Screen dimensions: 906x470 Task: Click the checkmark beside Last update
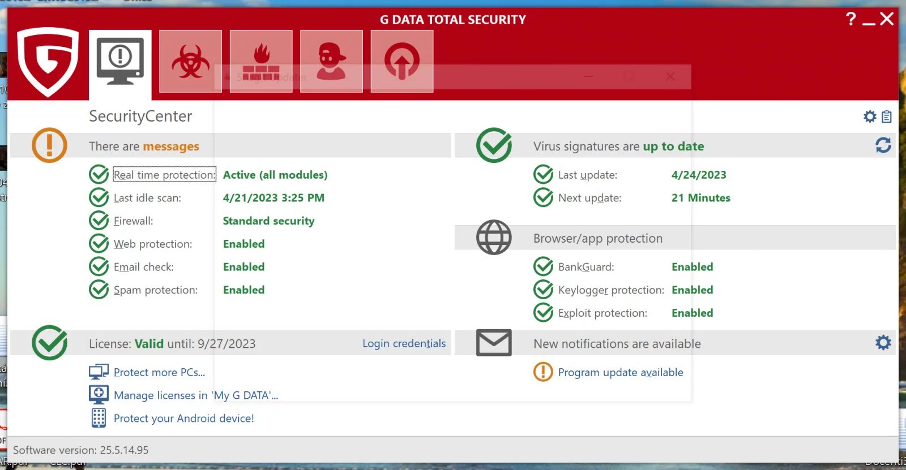click(x=544, y=174)
